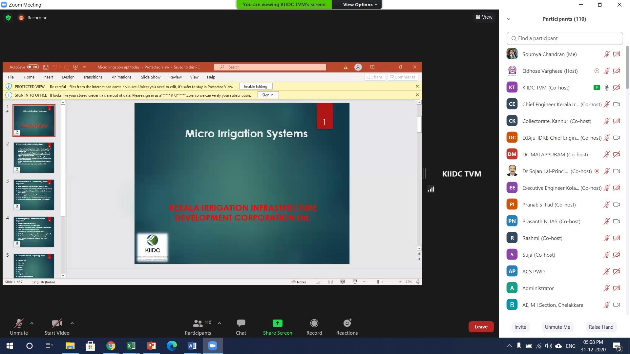
Task: Click the Share Screen icon
Action: [x=277, y=323]
